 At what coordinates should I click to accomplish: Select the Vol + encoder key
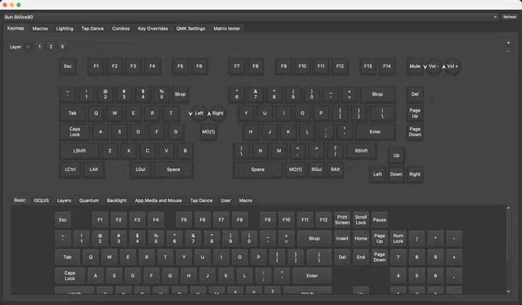point(452,66)
